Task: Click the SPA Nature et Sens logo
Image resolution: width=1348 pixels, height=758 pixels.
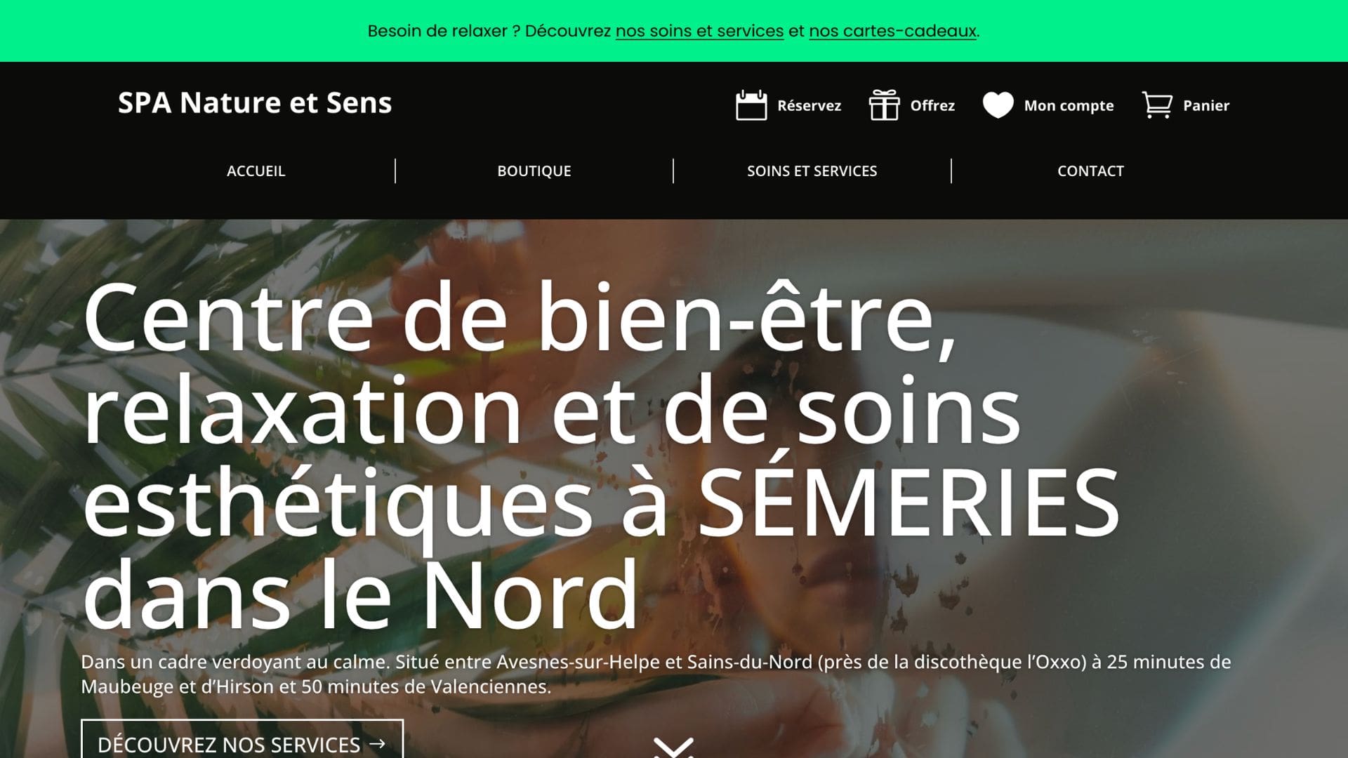Action: pyautogui.click(x=255, y=102)
